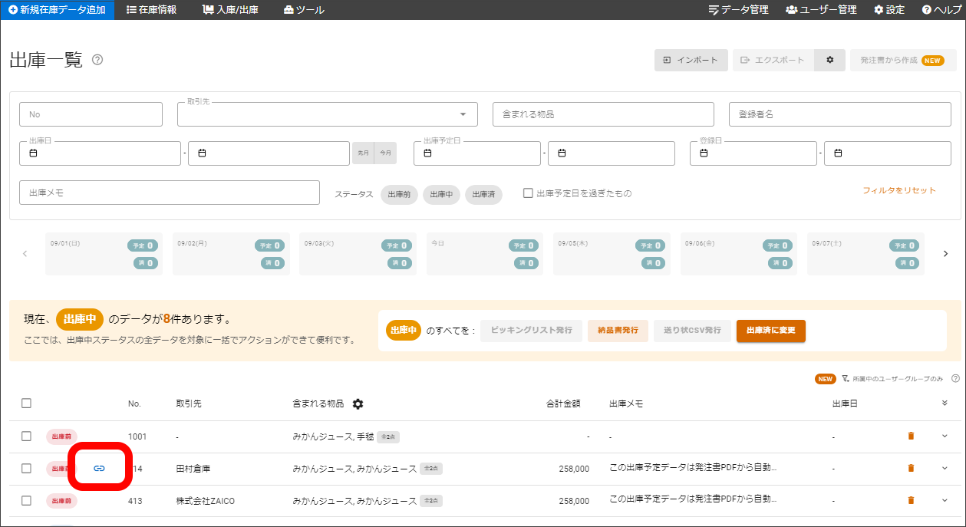The image size is (966, 527).
Task: Click calendar icon in 出庫予定日 start field
Action: [x=427, y=153]
